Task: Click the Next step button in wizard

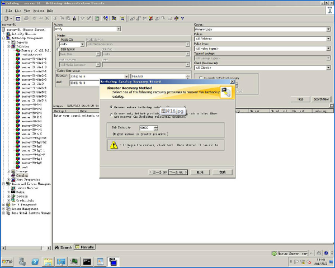Action: [x=178, y=172]
